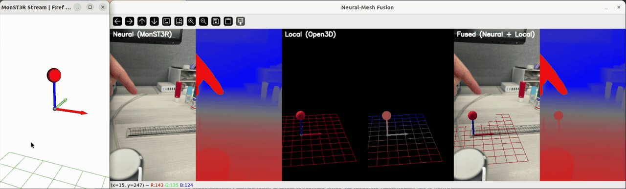Viewport: 626px width, 189px height.
Task: Click the "Local (Open3D)" panel label
Action: [311, 35]
